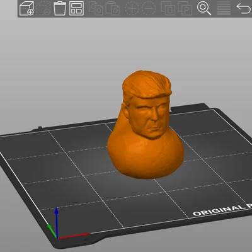The width and height of the screenshot is (252, 252).
Task: Click the dimmed Split to parts icon
Action: [185, 8]
